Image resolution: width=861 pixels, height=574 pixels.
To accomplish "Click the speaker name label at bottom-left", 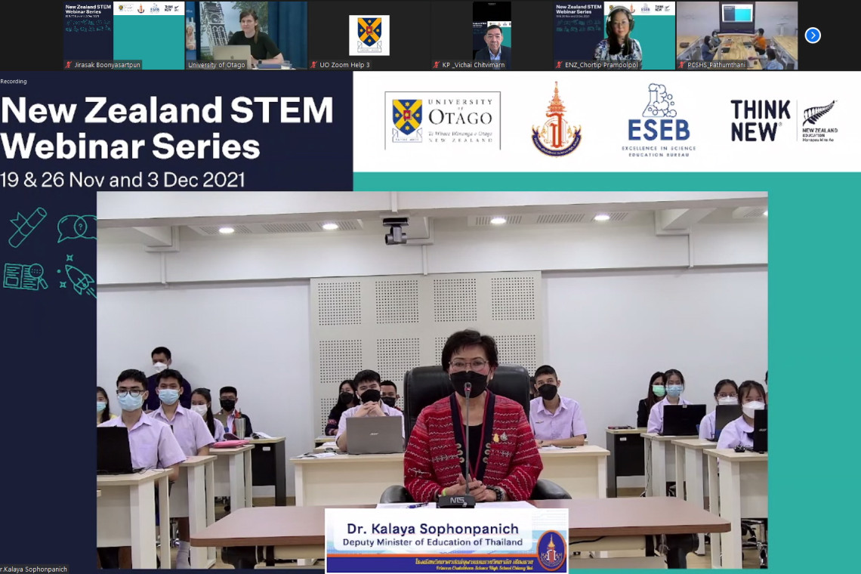I will coord(34,569).
